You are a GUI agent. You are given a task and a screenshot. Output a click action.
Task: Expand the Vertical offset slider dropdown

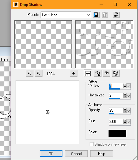(129, 86)
